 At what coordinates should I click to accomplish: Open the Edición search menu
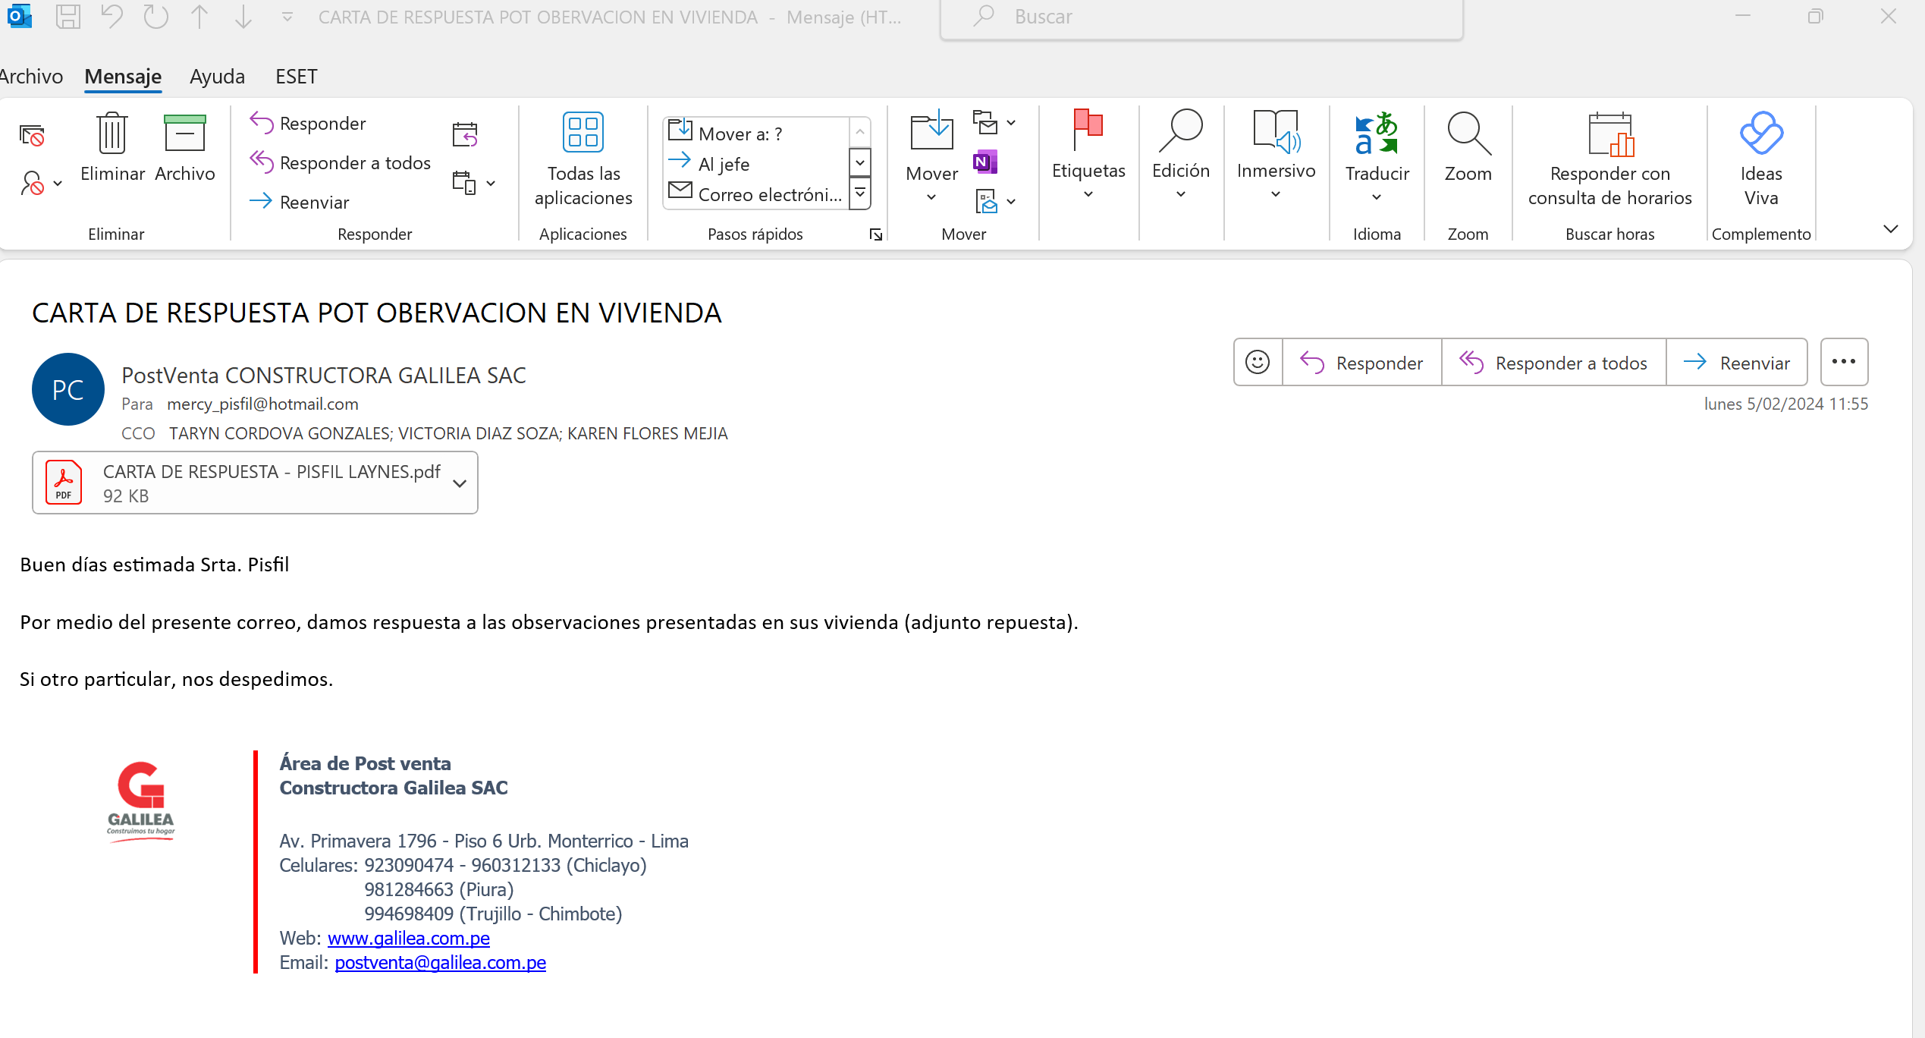(1181, 156)
